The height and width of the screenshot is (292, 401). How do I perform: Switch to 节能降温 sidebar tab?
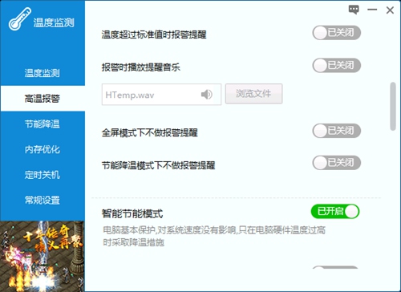click(x=43, y=124)
